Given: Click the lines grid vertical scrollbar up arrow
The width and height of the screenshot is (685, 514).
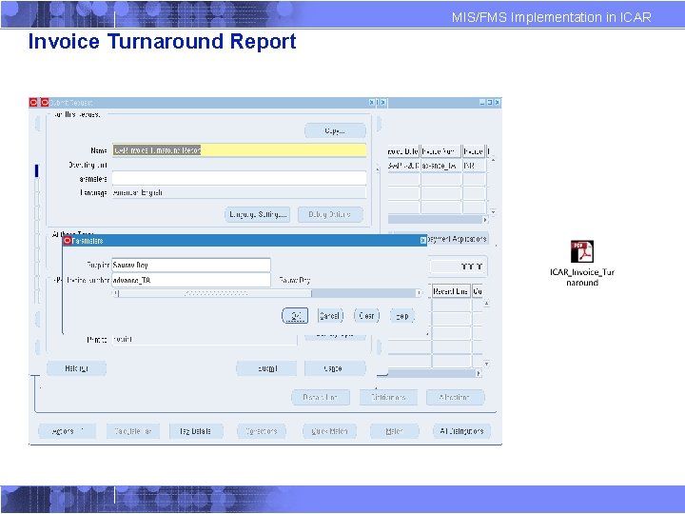Looking at the screenshot, I should [486, 303].
